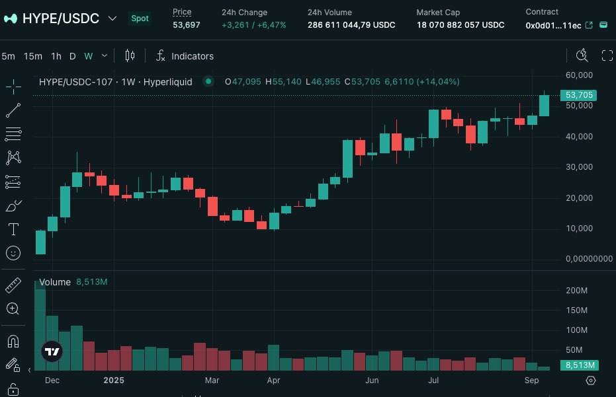The image size is (616, 397).
Task: Toggle the stay in drawing mode pencil lock
Action: (x=13, y=365)
